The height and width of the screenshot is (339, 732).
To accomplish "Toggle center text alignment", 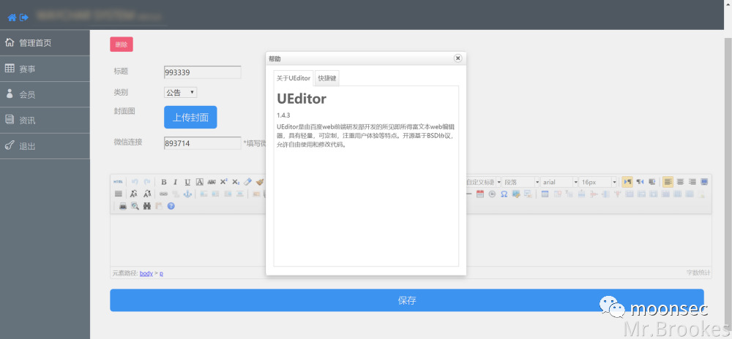I will (x=680, y=182).
